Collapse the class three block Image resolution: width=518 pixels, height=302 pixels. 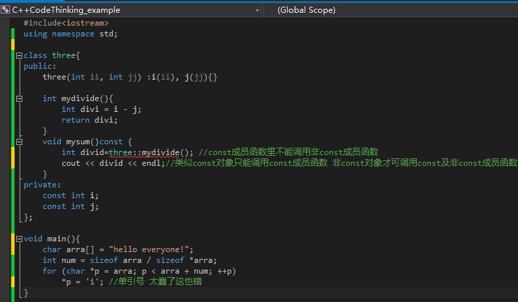point(19,55)
